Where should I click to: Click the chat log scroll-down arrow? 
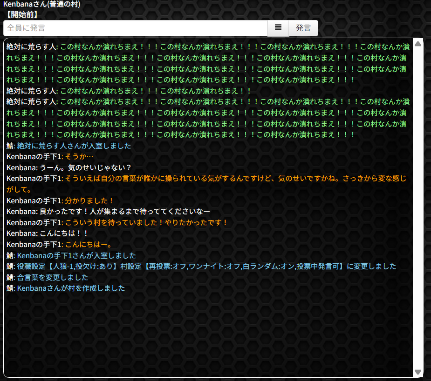pos(418,372)
